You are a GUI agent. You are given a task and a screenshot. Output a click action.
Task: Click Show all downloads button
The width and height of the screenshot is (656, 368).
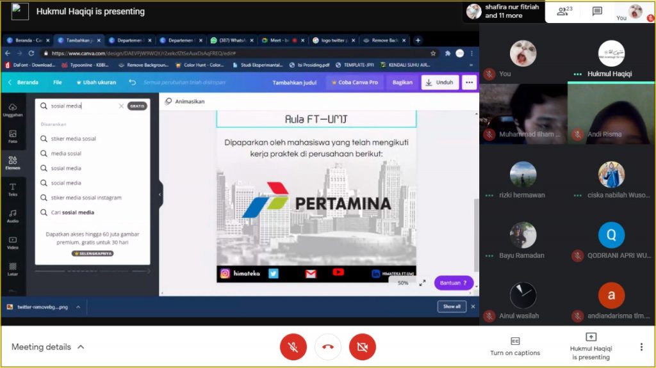click(452, 307)
